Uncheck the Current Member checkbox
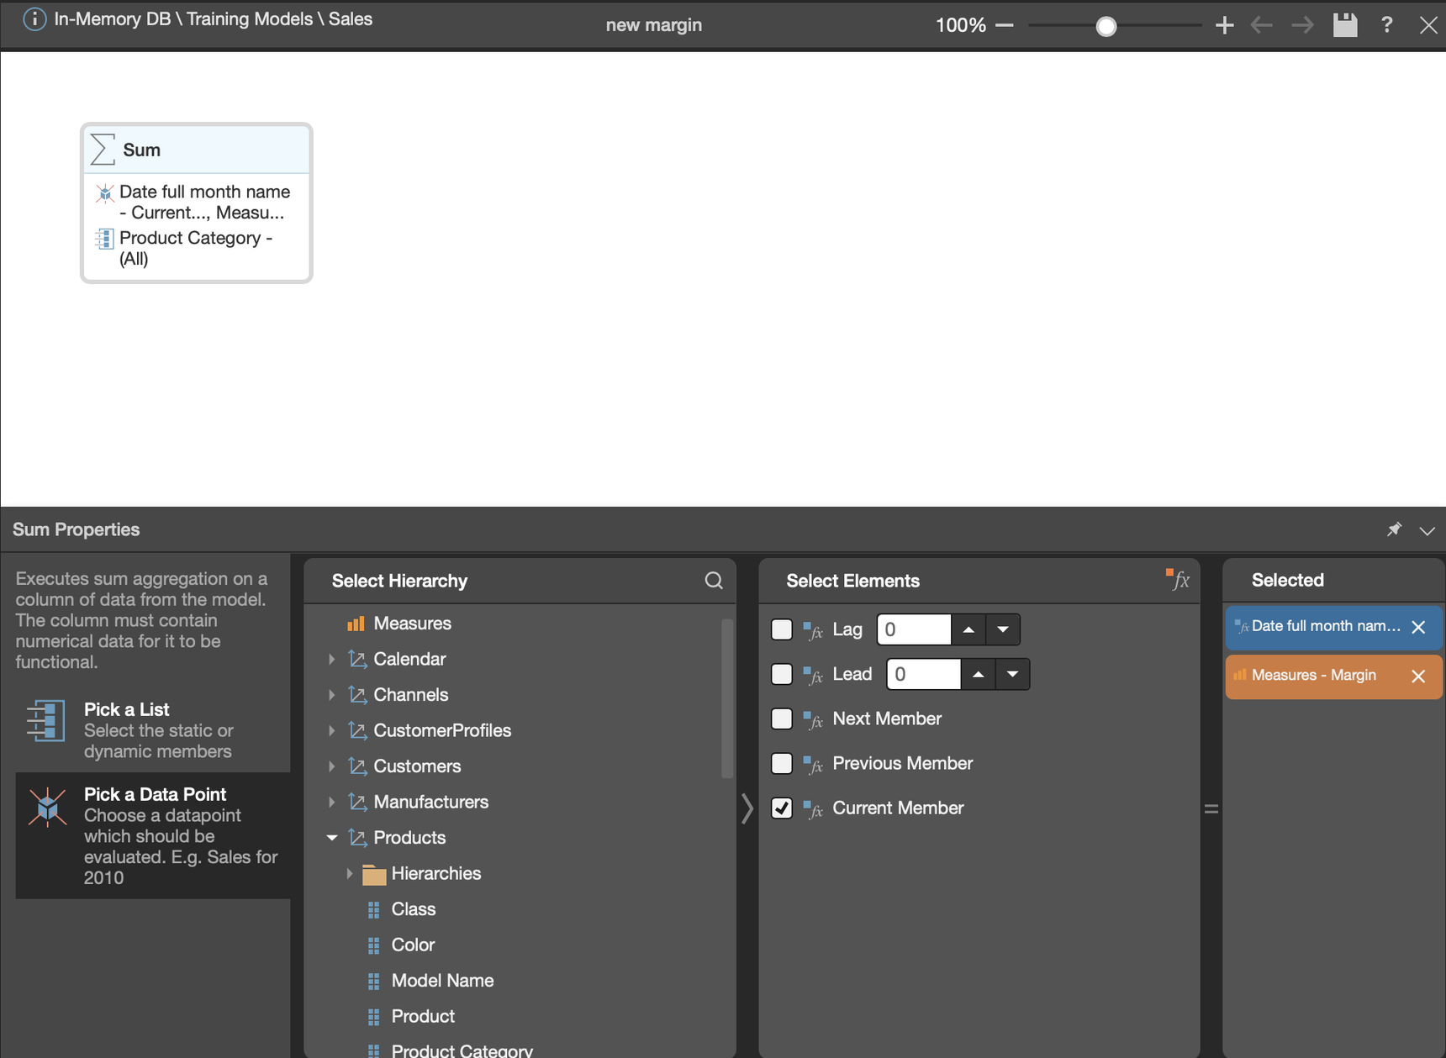The image size is (1446, 1058). pyautogui.click(x=782, y=808)
